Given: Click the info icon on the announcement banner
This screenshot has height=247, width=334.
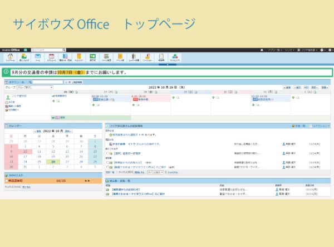Looking at the screenshot, I should pyautogui.click(x=6, y=72).
